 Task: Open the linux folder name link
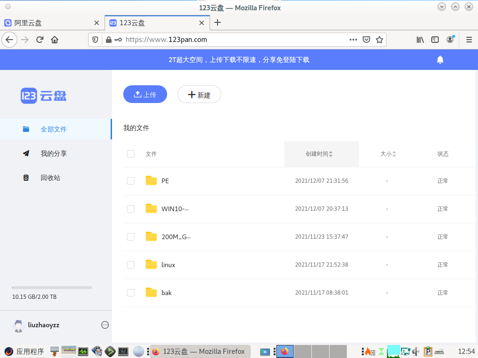tap(168, 265)
